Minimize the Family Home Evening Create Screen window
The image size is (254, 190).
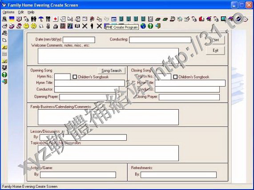[234, 5]
